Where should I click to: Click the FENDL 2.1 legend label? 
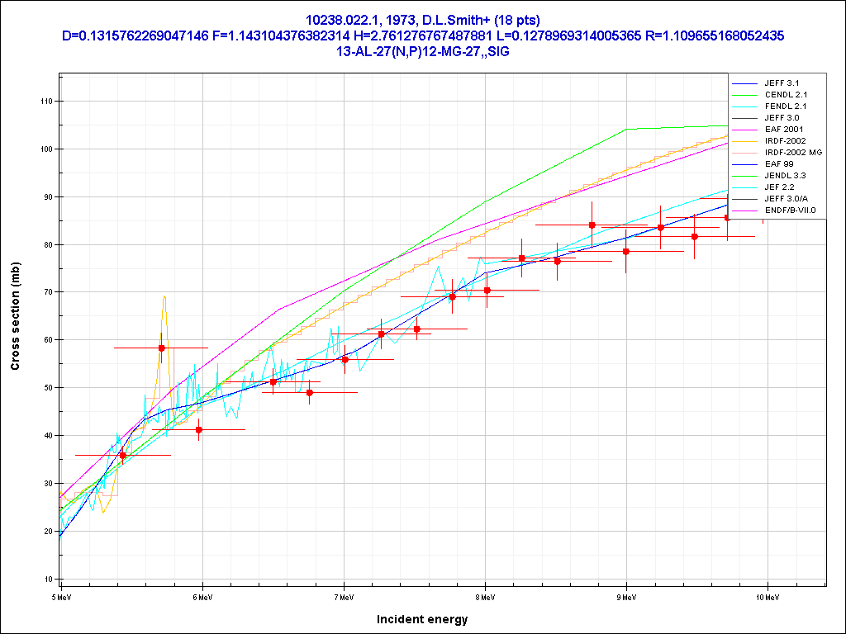[785, 106]
